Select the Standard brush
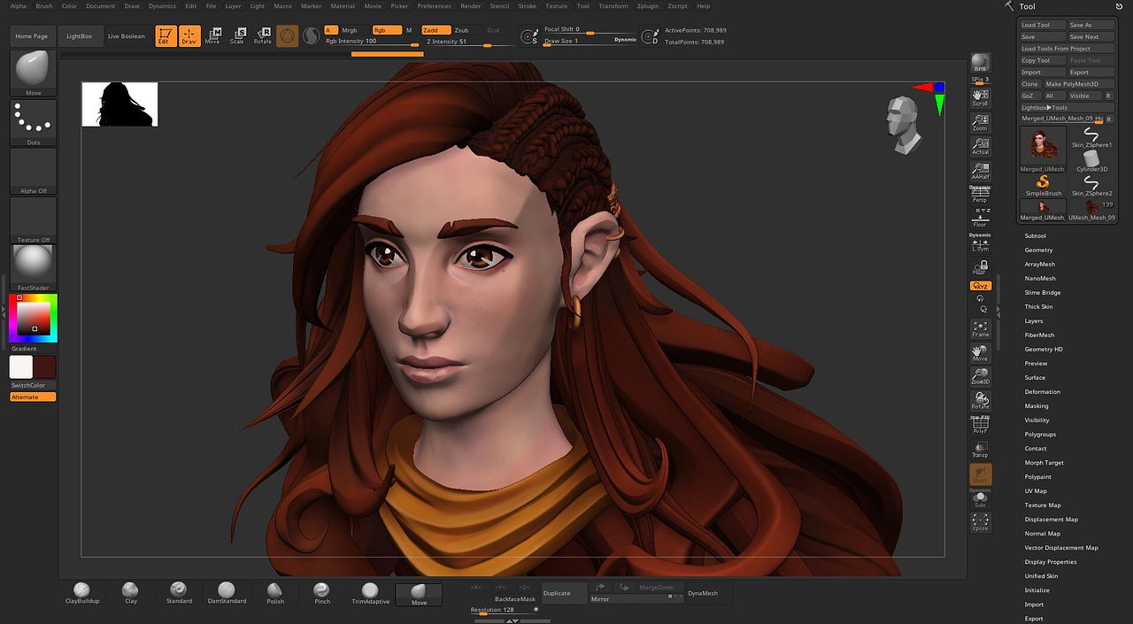The height and width of the screenshot is (624, 1133). tap(179, 593)
